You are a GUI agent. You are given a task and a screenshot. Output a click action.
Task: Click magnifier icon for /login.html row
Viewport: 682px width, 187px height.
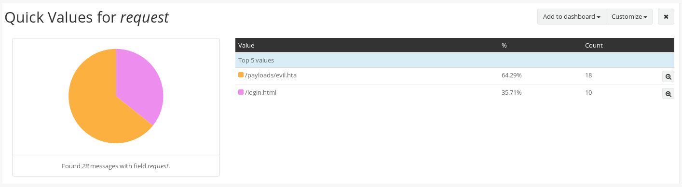(668, 94)
